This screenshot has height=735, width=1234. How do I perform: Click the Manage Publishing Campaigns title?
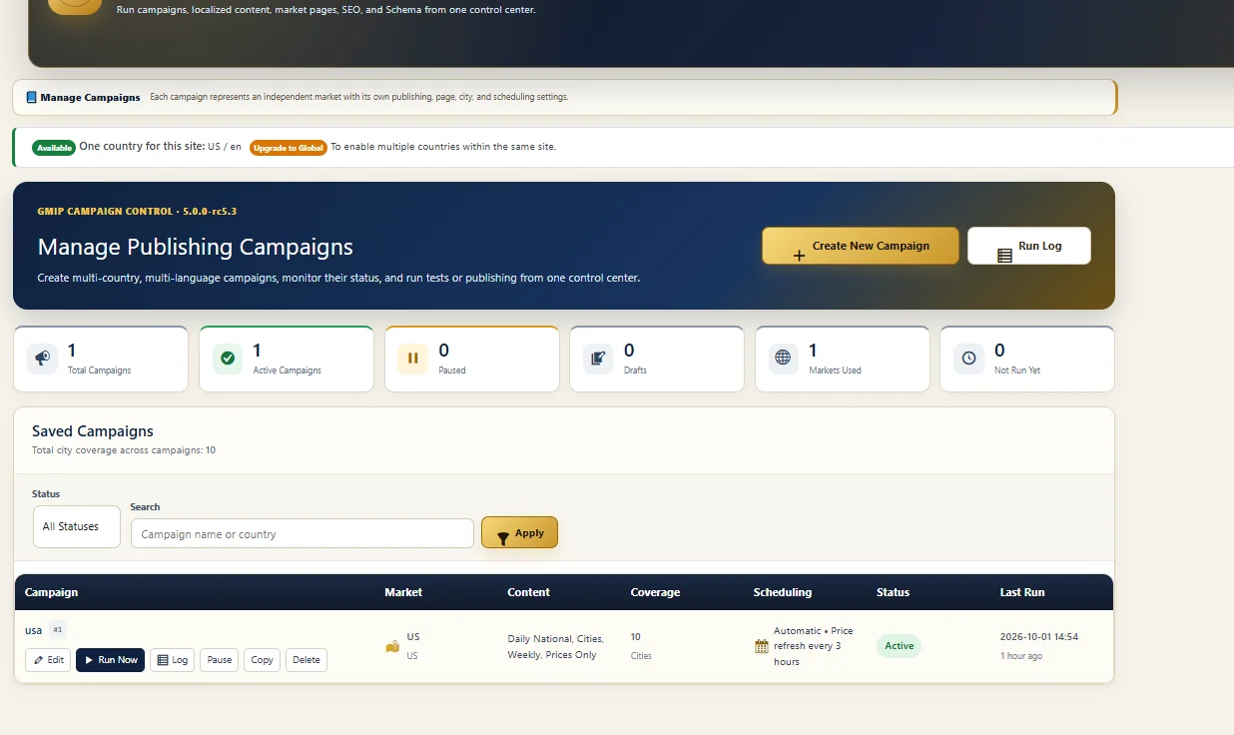pos(196,247)
